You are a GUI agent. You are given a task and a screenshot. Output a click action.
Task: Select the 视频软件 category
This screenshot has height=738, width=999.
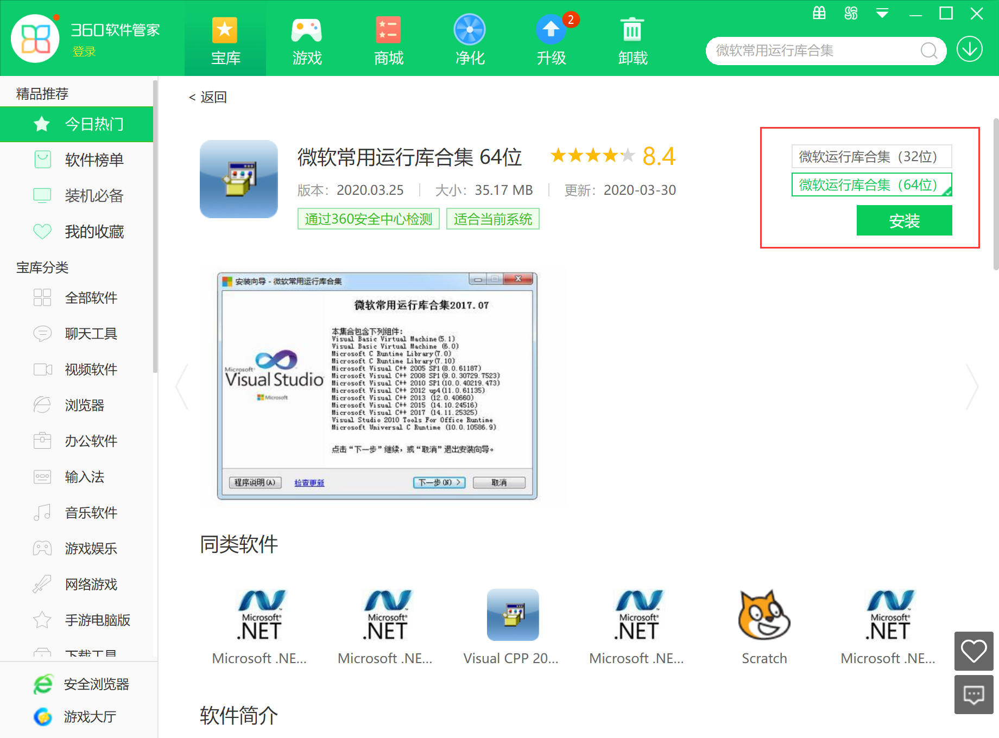pos(77,369)
